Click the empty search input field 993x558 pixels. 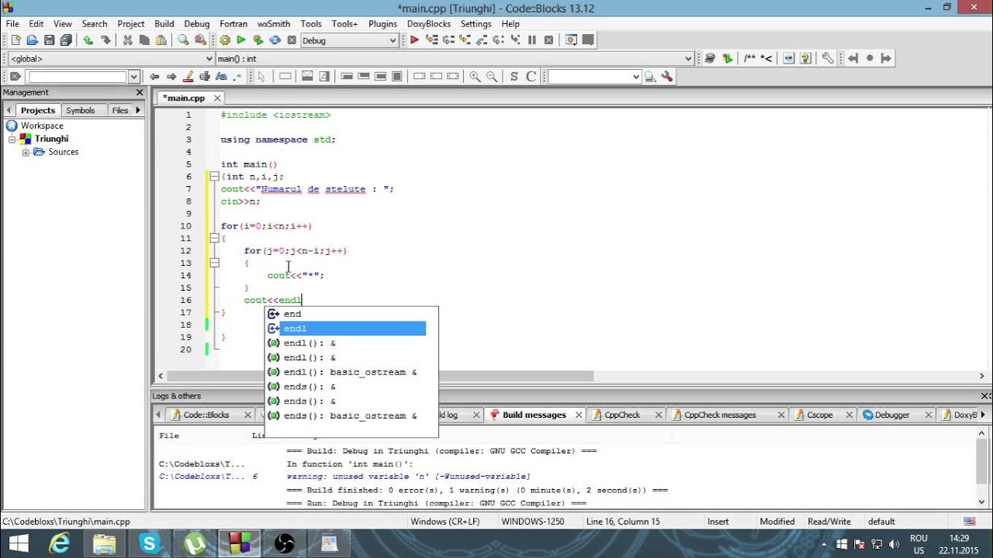click(77, 77)
